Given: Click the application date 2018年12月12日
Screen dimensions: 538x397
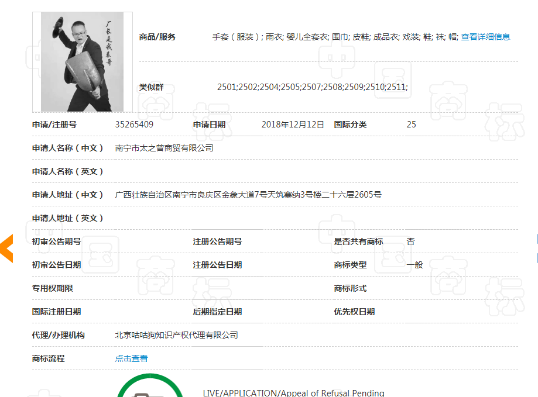Looking at the screenshot, I should [293, 124].
